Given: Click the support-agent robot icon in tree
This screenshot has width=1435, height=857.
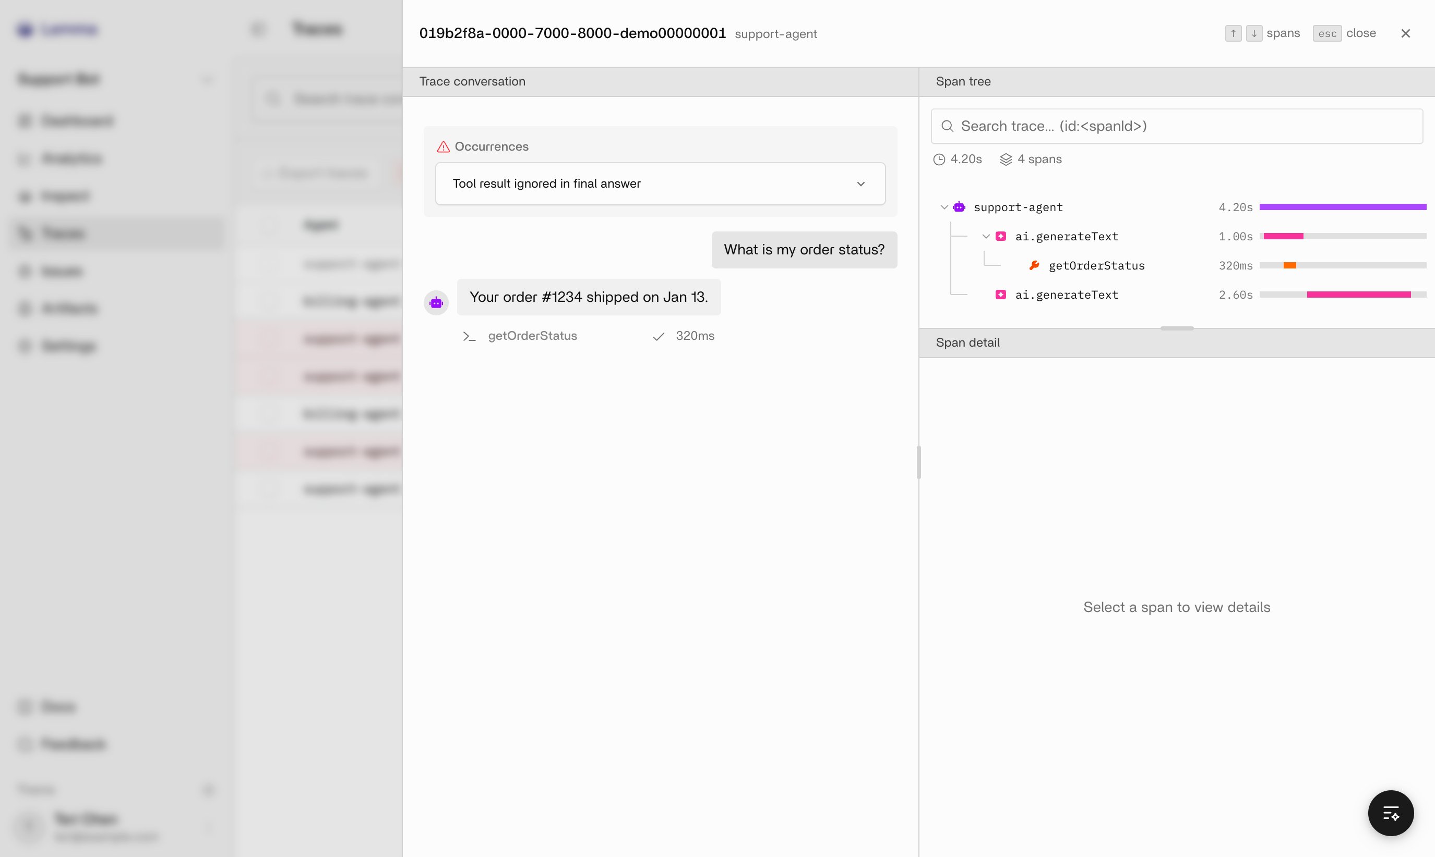Looking at the screenshot, I should [x=960, y=207].
